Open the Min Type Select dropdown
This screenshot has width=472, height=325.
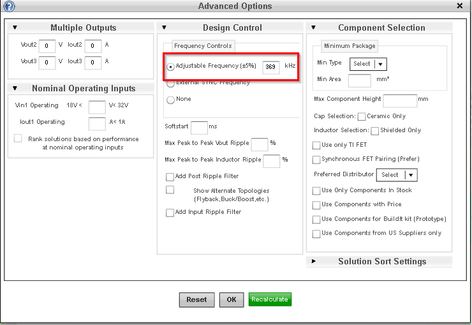(x=368, y=64)
